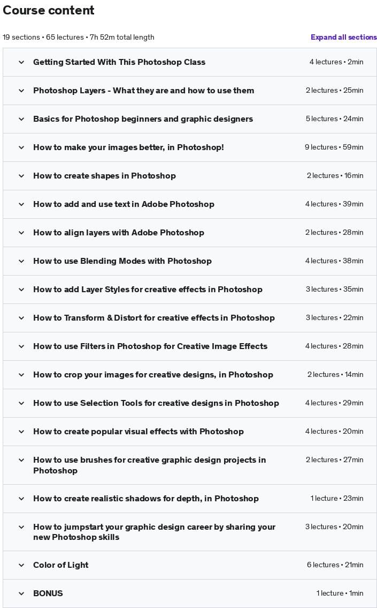Expand Photoshop Layers section chevron
The width and height of the screenshot is (377, 608).
(21, 91)
